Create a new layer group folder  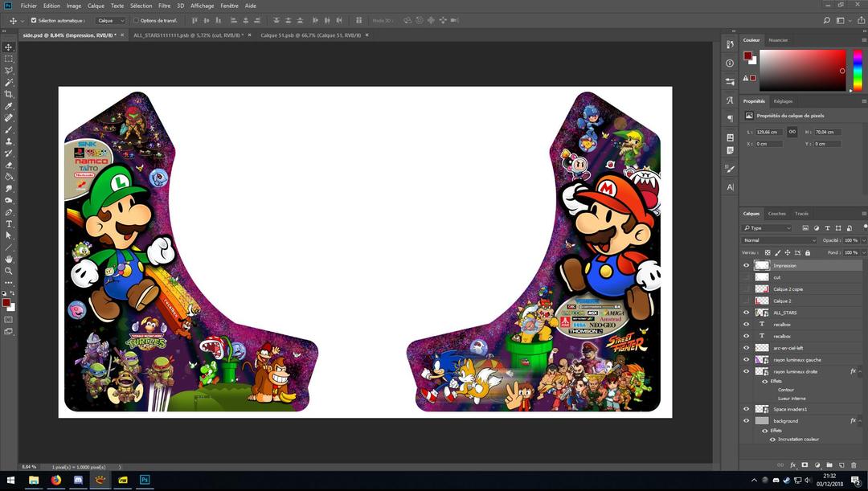tap(829, 465)
